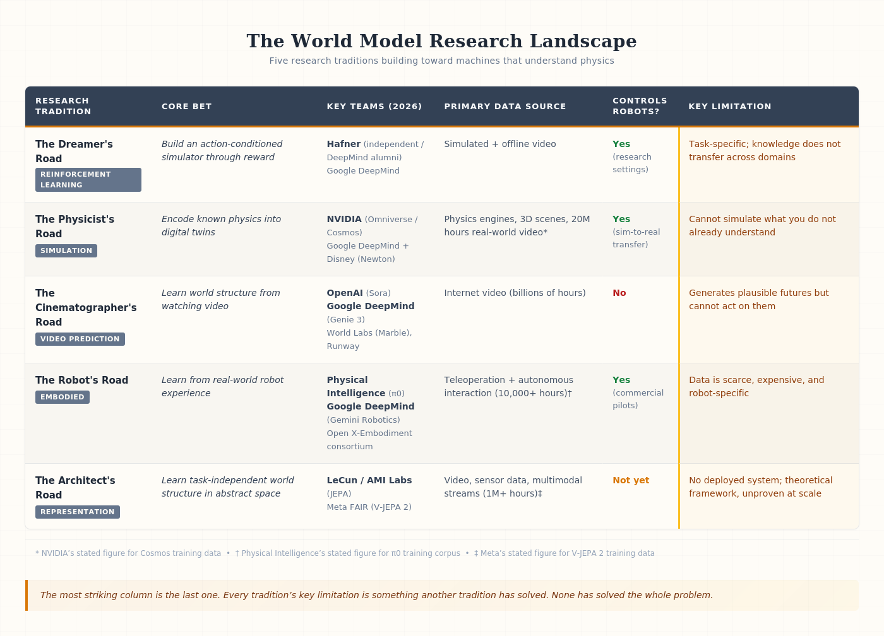Select 'The Robot's Road' row title
This screenshot has width=884, height=636.
(x=81, y=380)
